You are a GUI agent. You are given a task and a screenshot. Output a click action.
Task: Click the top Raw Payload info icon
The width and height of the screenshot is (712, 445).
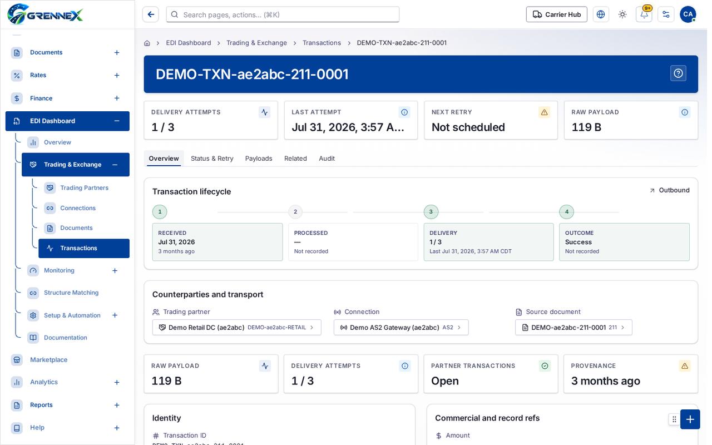tap(685, 112)
